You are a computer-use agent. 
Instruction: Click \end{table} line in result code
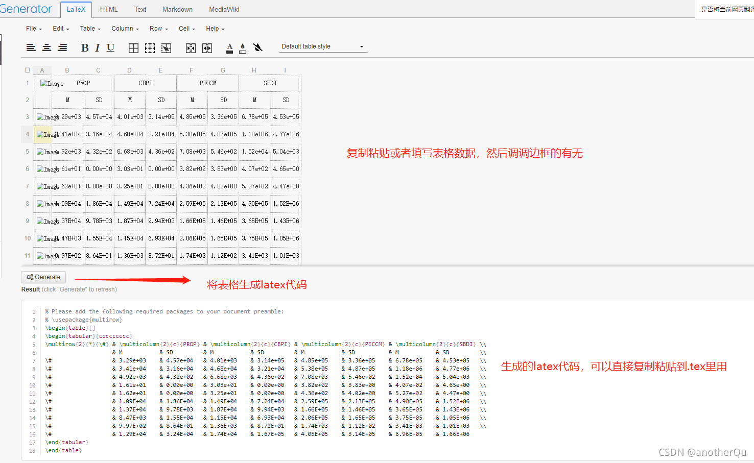tap(63, 450)
